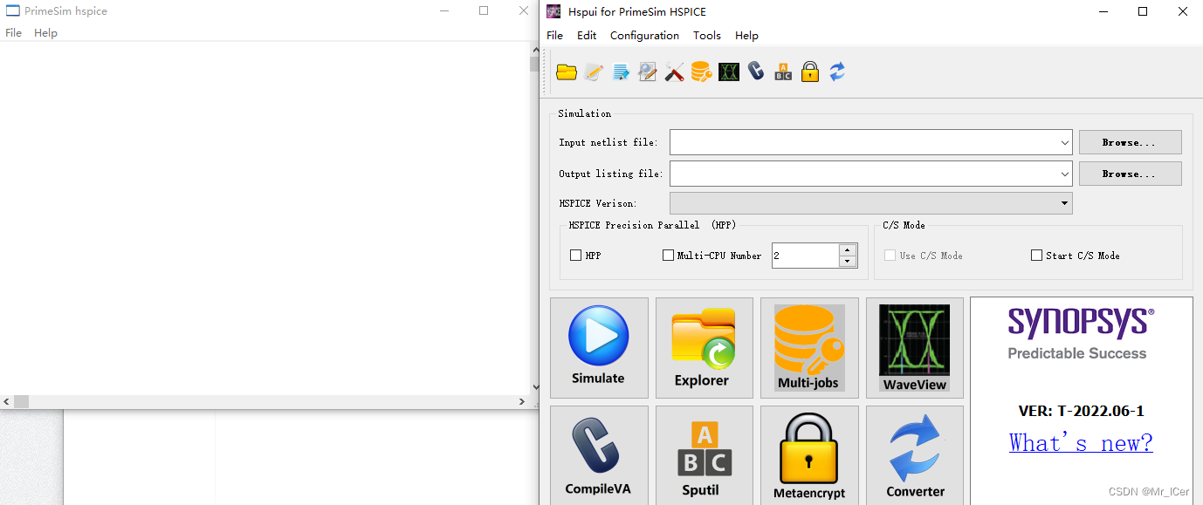Open the Help menu in Hspui
Screen dimensions: 1203x505
pyautogui.click(x=746, y=36)
